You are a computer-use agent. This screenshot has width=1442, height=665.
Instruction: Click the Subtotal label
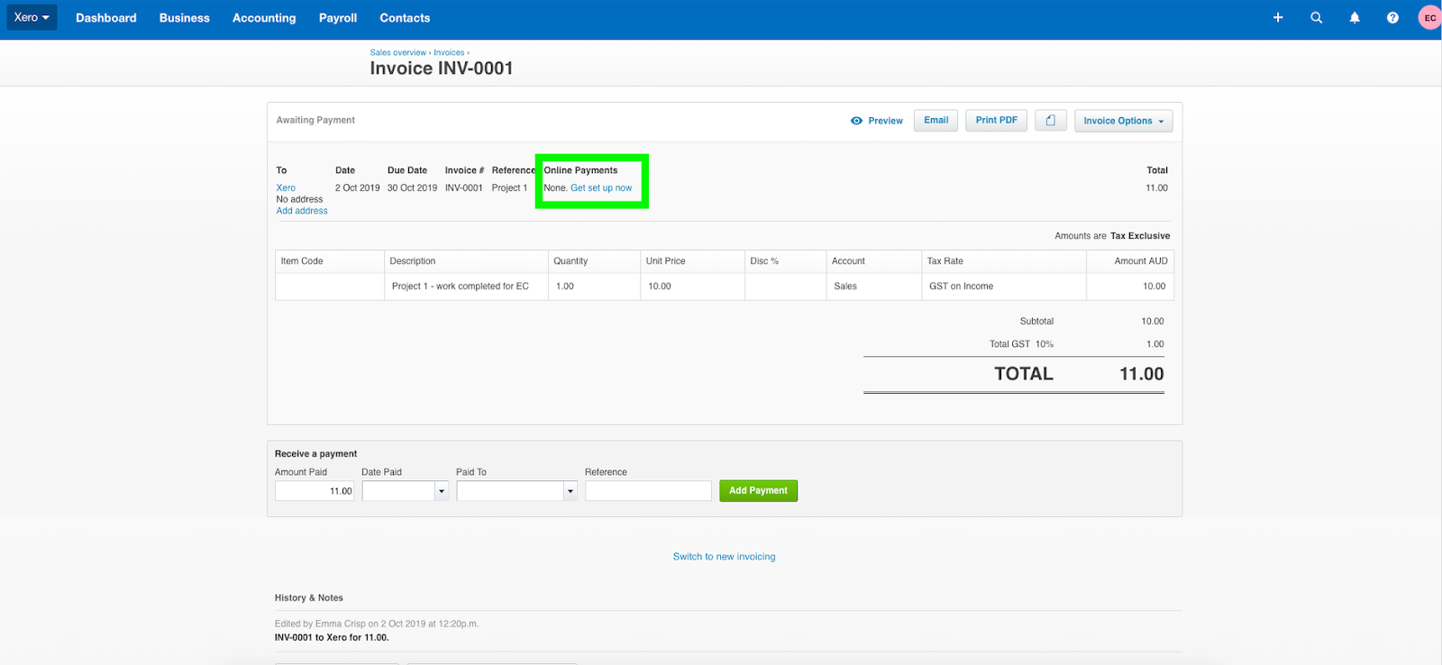[1036, 322]
